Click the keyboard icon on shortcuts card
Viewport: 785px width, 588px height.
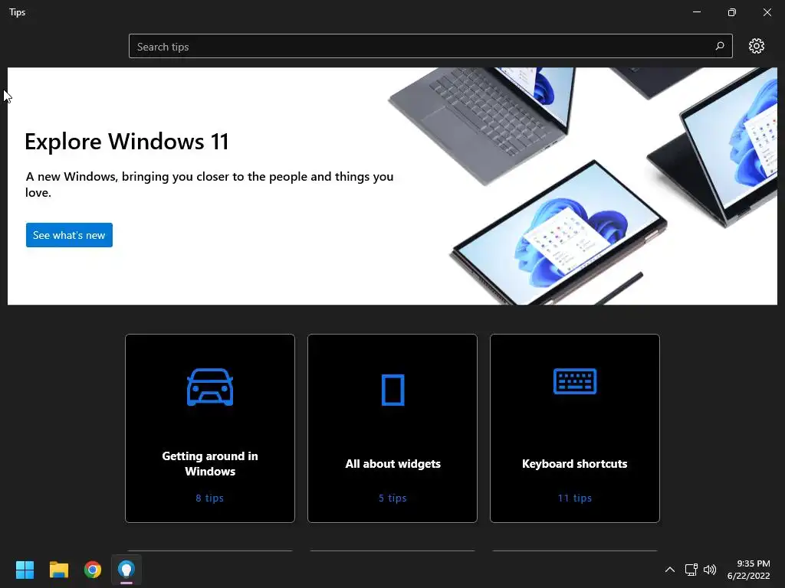pyautogui.click(x=575, y=381)
